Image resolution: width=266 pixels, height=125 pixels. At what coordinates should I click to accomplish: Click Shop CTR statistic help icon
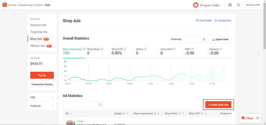124,49
